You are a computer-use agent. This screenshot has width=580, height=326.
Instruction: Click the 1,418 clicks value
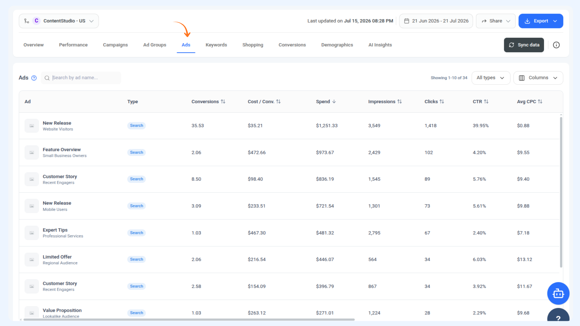[x=430, y=126]
